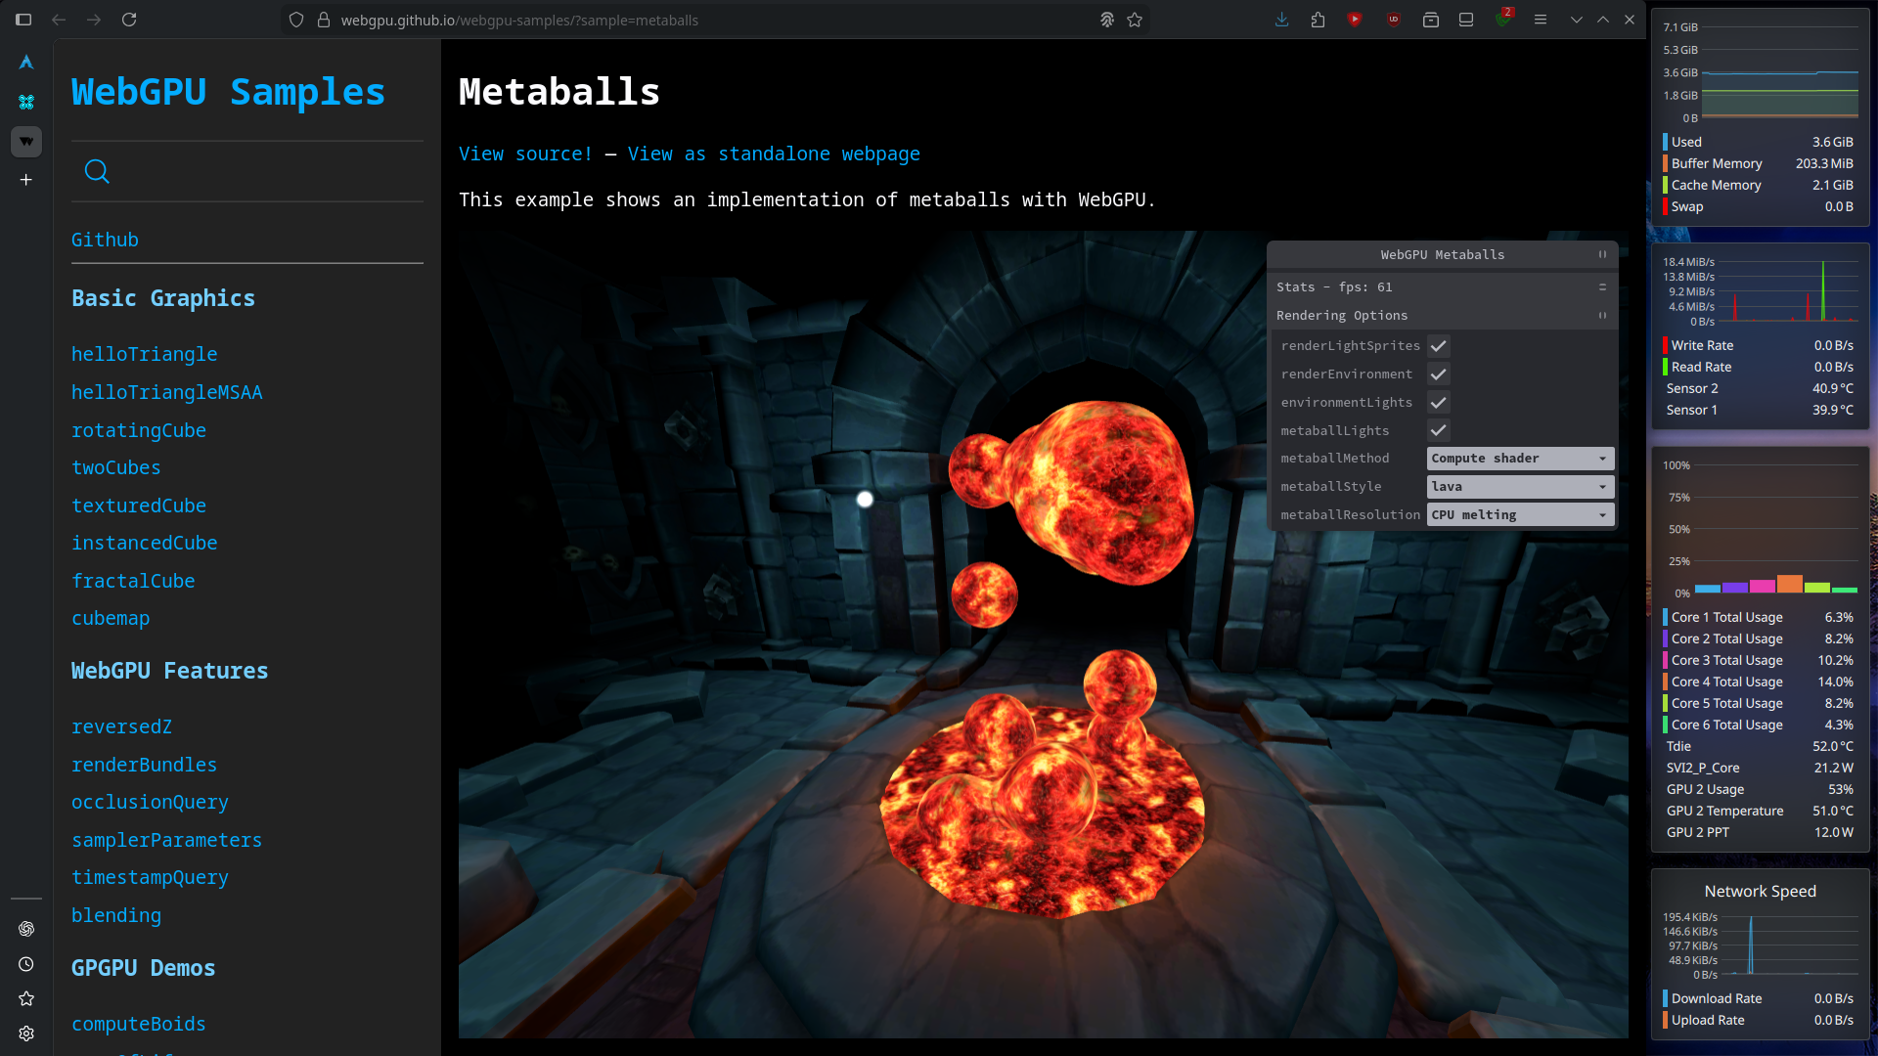Disable the metaballLights checkbox

point(1438,430)
